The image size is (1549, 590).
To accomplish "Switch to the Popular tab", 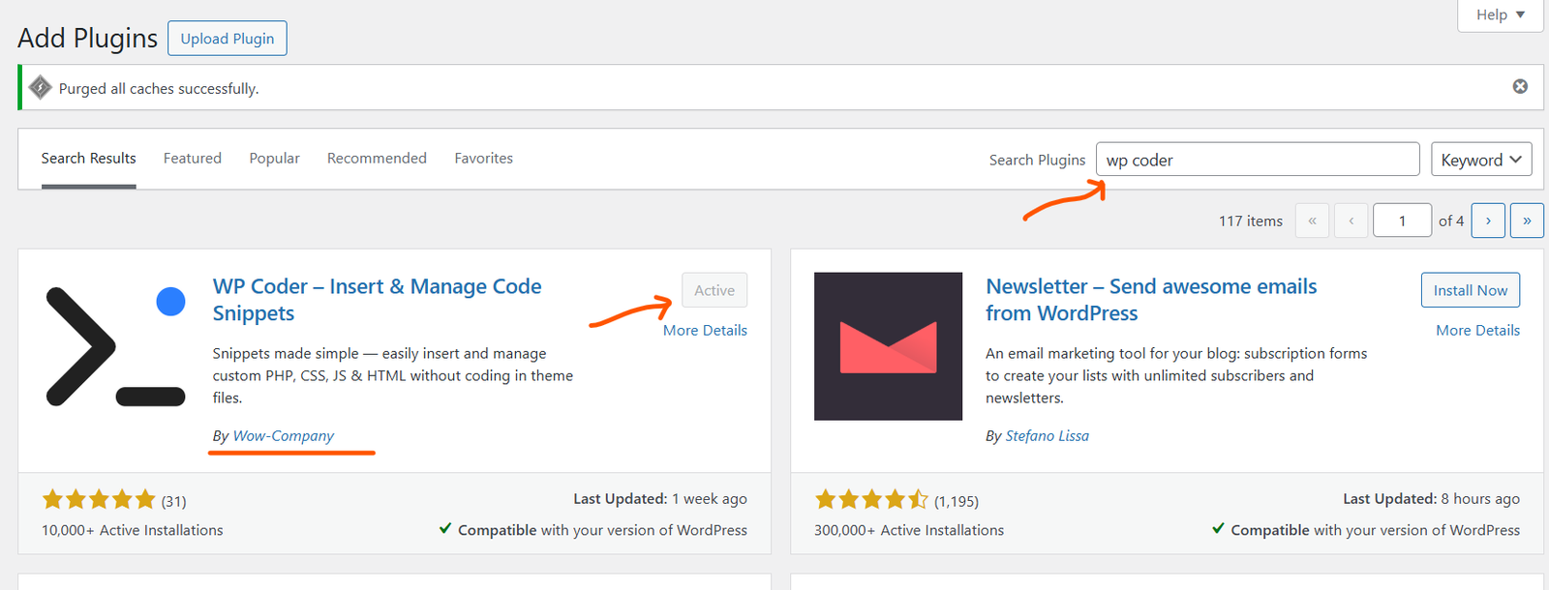I will (x=274, y=159).
